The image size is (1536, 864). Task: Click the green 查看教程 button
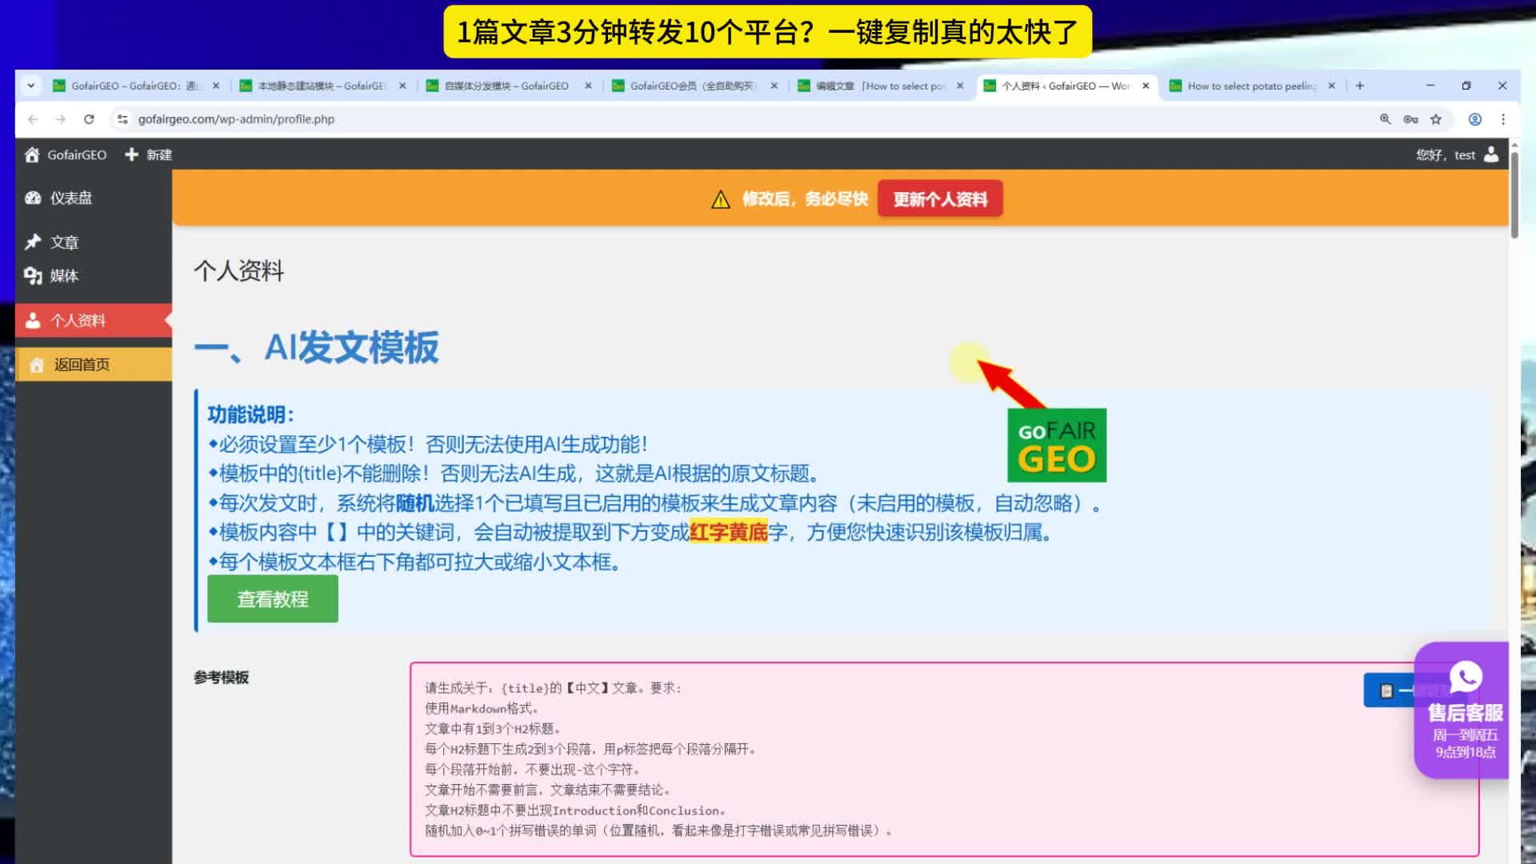tap(272, 599)
